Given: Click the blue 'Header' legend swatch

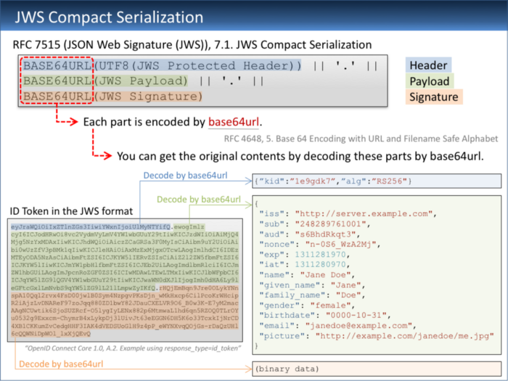Looking at the screenshot, I should tap(428, 65).
